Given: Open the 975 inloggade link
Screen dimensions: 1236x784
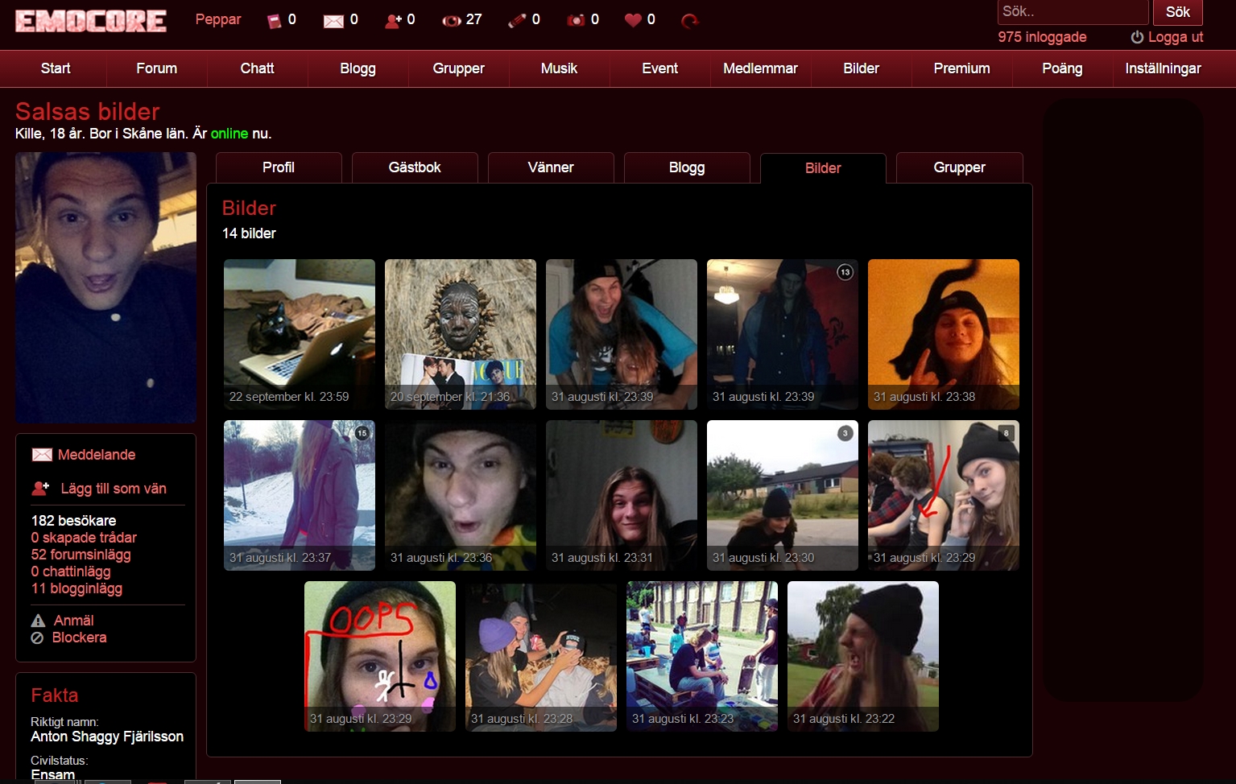Looking at the screenshot, I should tap(1042, 37).
